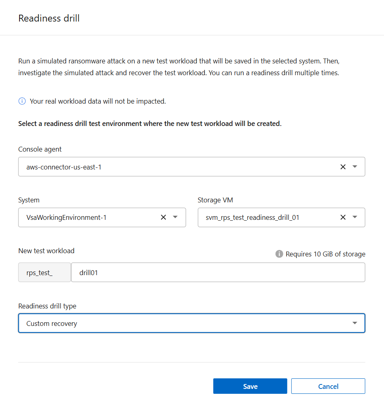This screenshot has height=408, width=384.
Task: Clear the Console agent selection with the X icon
Action: click(343, 167)
